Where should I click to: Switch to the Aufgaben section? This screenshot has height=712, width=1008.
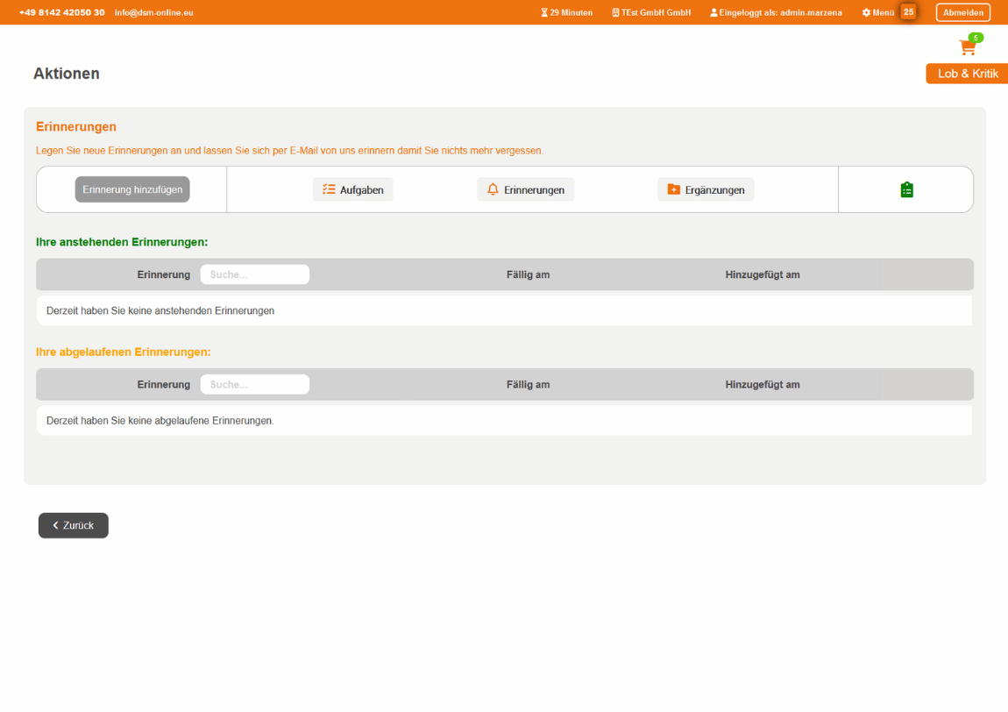[352, 189]
